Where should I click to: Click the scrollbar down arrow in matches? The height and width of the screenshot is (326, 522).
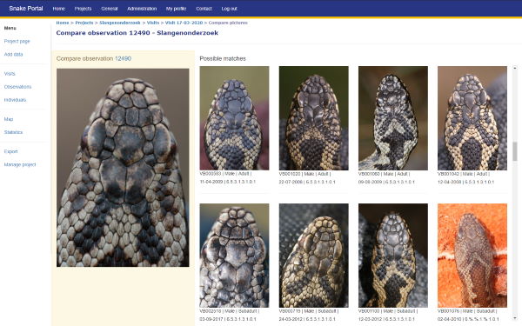click(515, 318)
